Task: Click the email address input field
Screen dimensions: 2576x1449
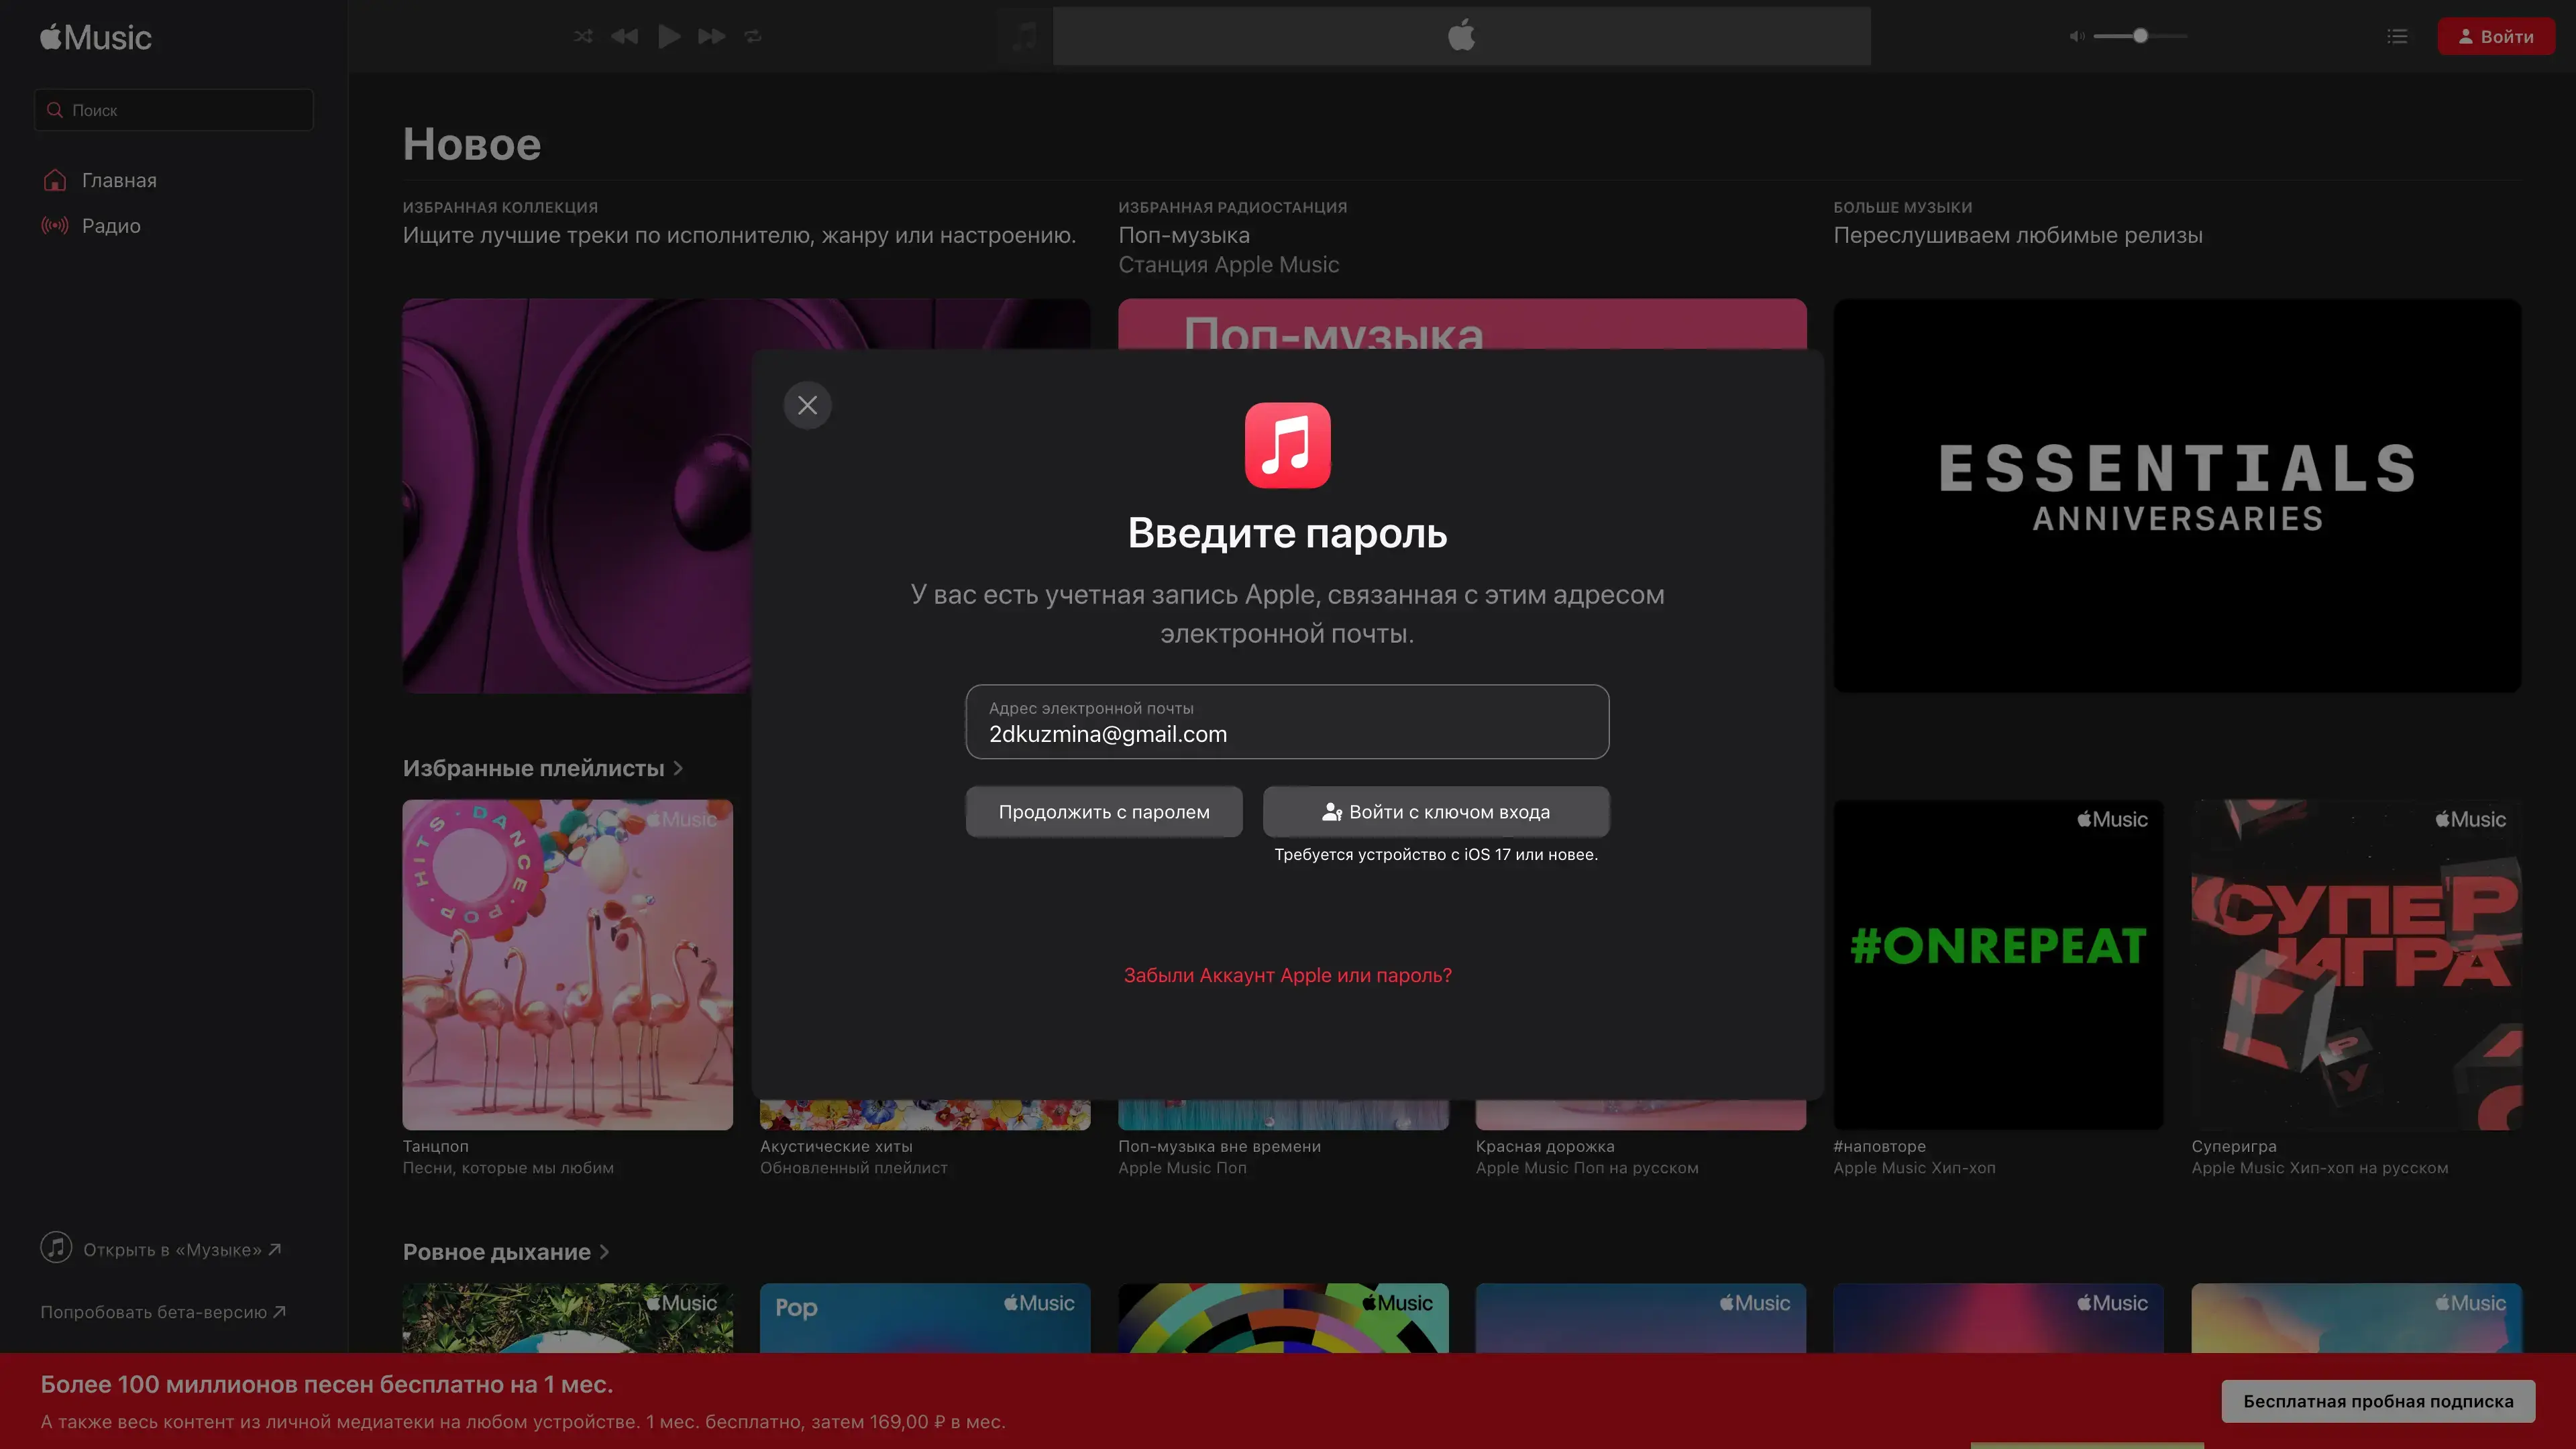Action: pyautogui.click(x=1287, y=722)
